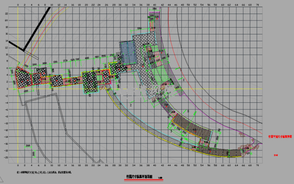Select the yellow vertical axis line at zero
The height and width of the screenshot is (184, 294).
point(18,110)
